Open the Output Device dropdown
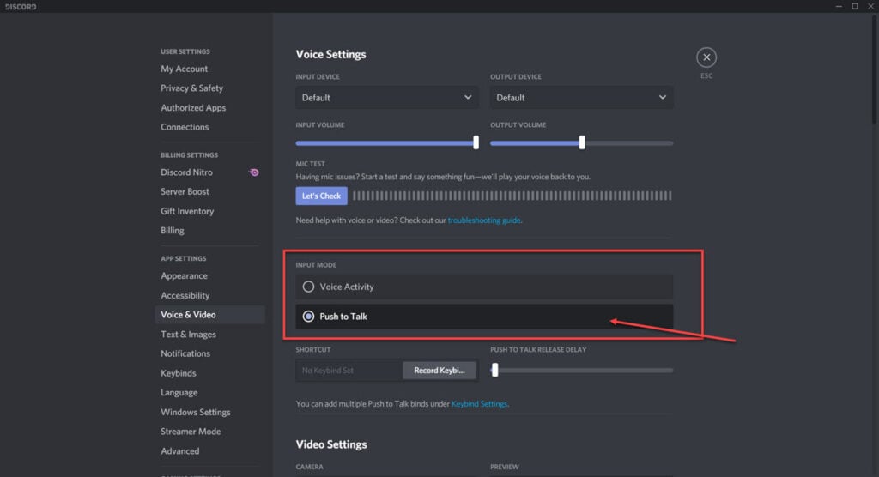 pyautogui.click(x=581, y=98)
